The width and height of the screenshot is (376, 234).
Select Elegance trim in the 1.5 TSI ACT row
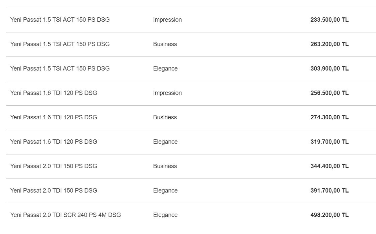pyautogui.click(x=165, y=69)
